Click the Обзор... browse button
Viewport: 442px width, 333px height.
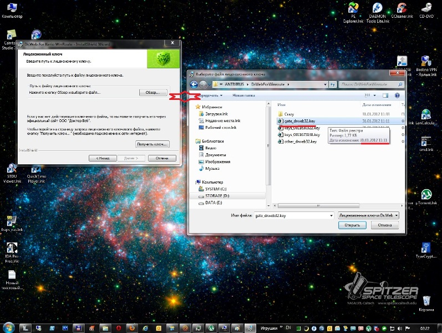(153, 93)
